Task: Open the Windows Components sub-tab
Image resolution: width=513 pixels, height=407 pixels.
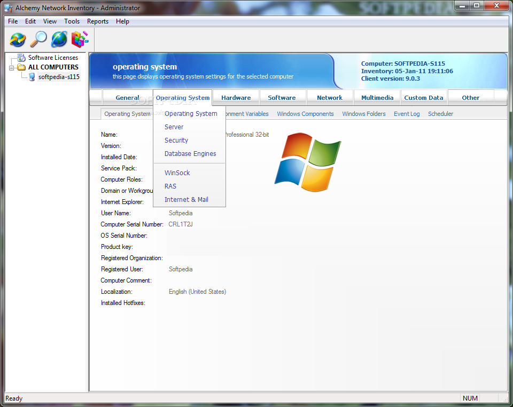Action: (305, 114)
